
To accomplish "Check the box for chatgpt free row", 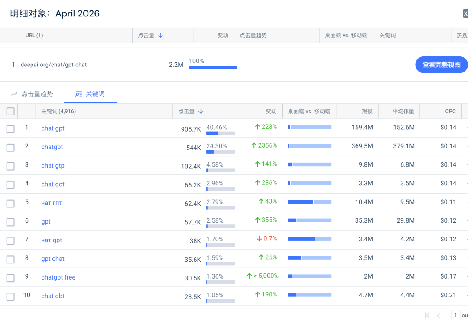I will click(10, 278).
